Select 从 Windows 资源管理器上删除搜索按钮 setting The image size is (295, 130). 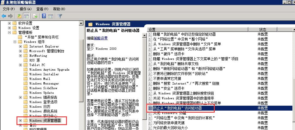(183, 93)
